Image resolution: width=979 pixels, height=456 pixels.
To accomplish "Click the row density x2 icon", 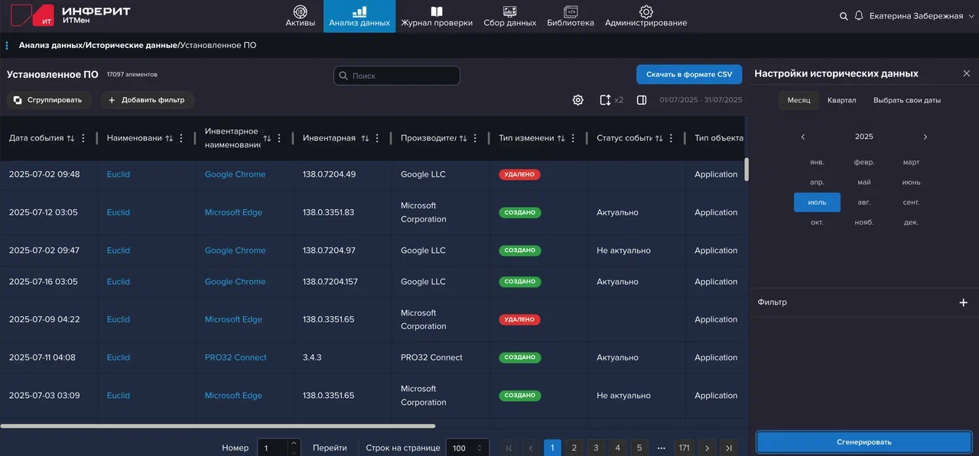I will point(606,100).
